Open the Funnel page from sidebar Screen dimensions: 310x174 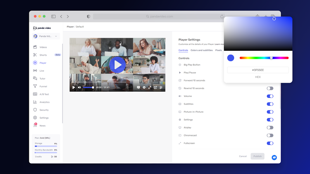tap(43, 87)
